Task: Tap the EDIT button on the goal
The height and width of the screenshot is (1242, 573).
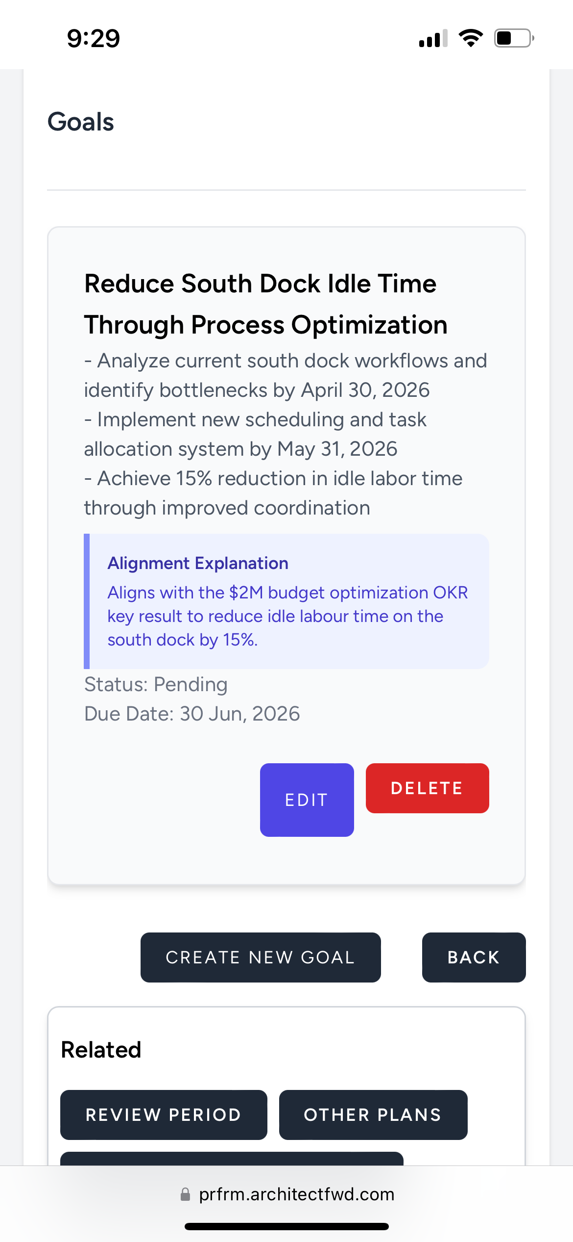Action: 307,800
